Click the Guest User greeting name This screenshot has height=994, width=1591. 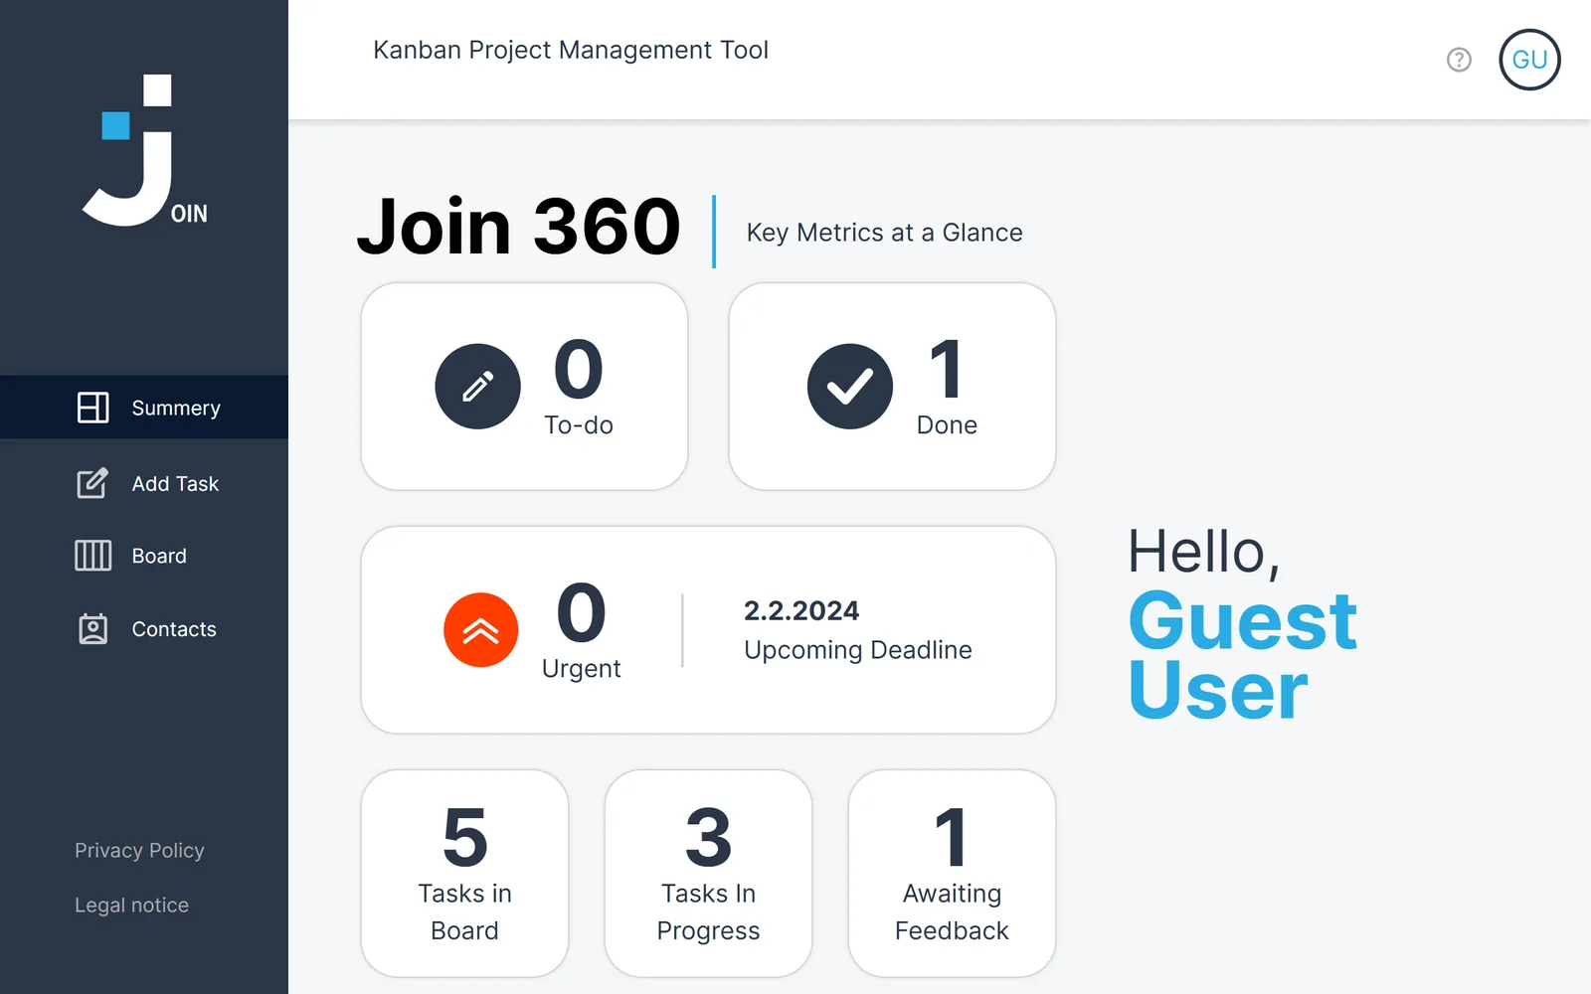1243,655
